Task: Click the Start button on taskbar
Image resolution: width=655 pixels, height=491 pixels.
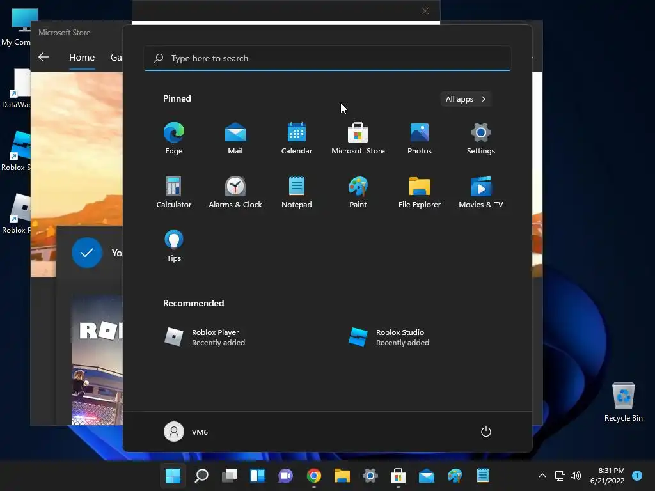Action: click(x=173, y=476)
